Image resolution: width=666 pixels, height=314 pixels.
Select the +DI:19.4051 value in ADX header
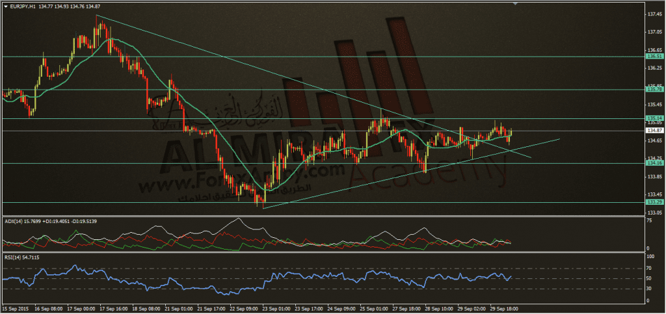(x=55, y=222)
